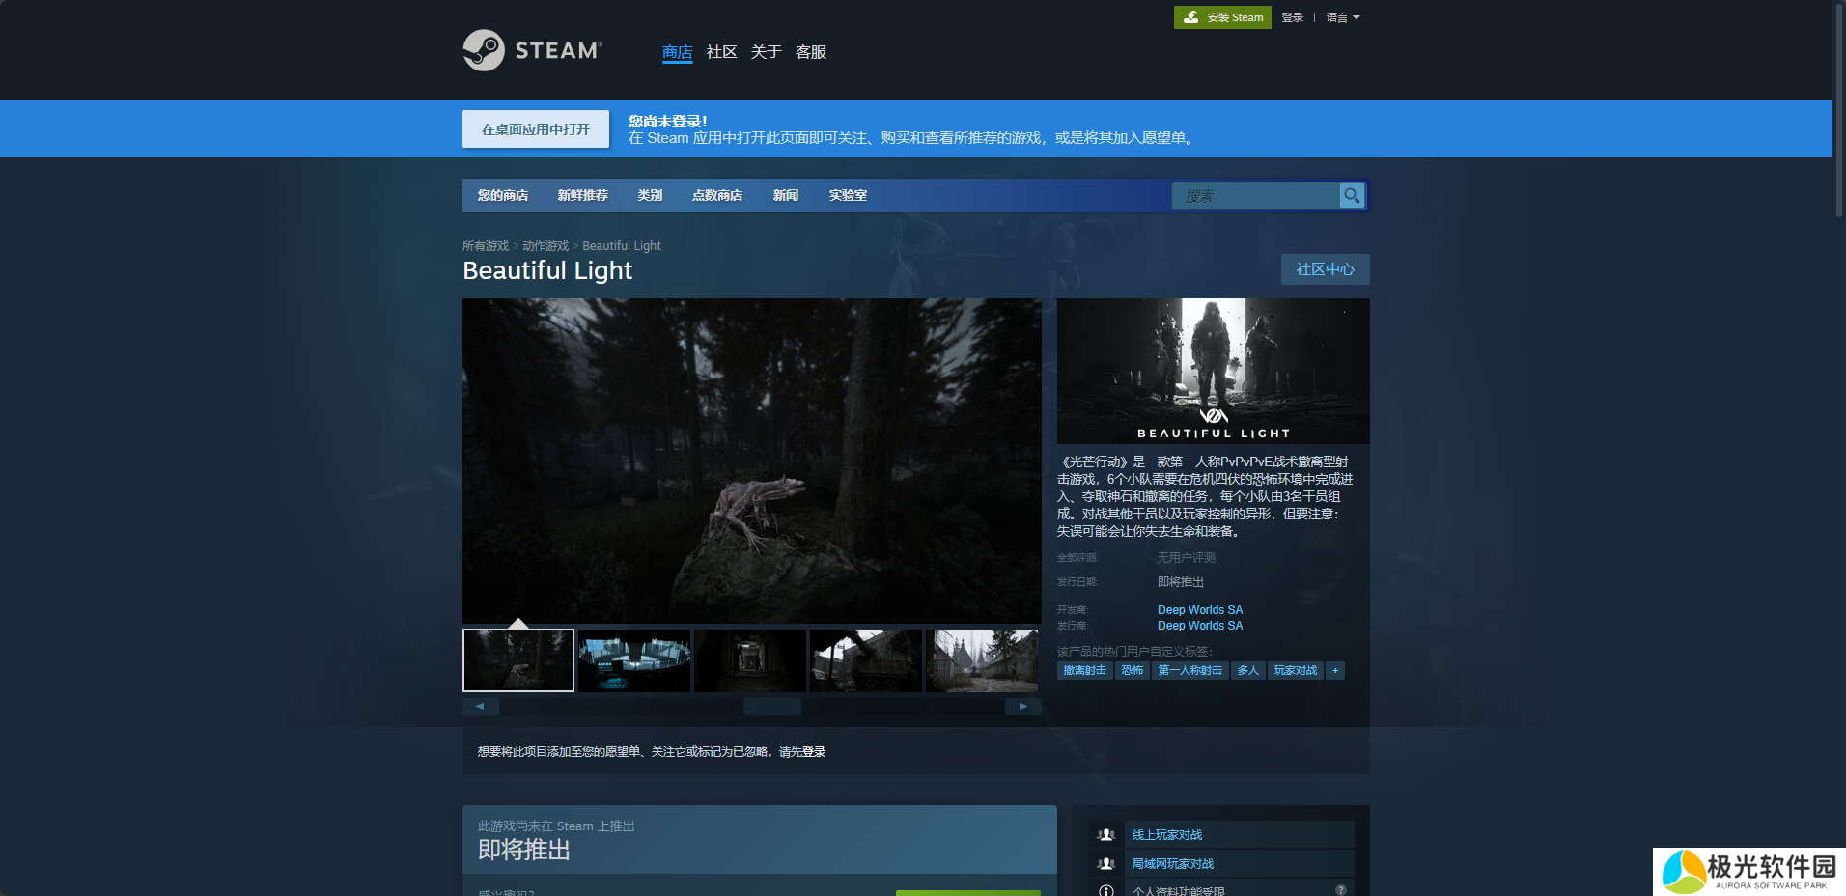
Task: Open the 客服 support tab
Action: pos(810,52)
